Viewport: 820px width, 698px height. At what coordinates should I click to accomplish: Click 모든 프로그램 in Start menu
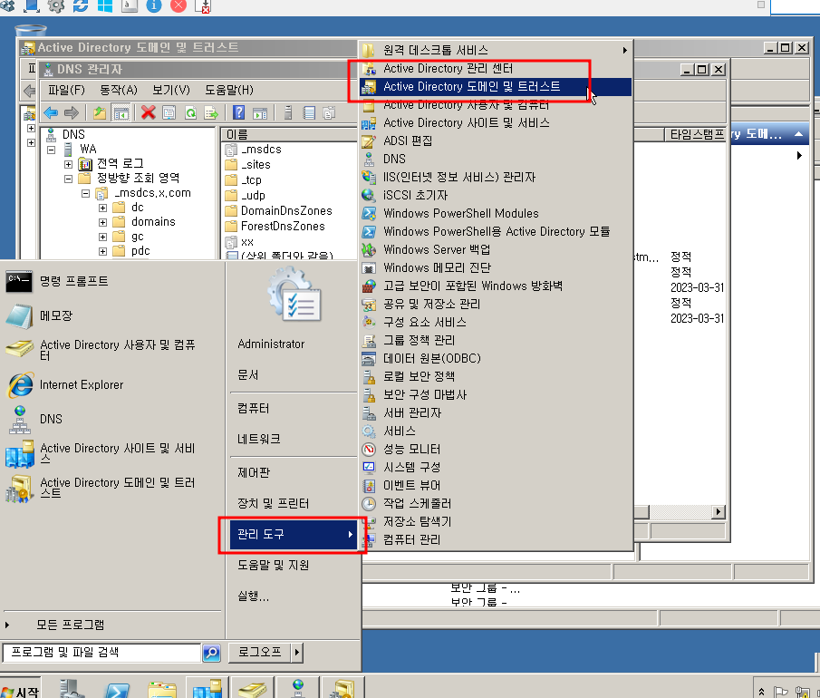(70, 625)
